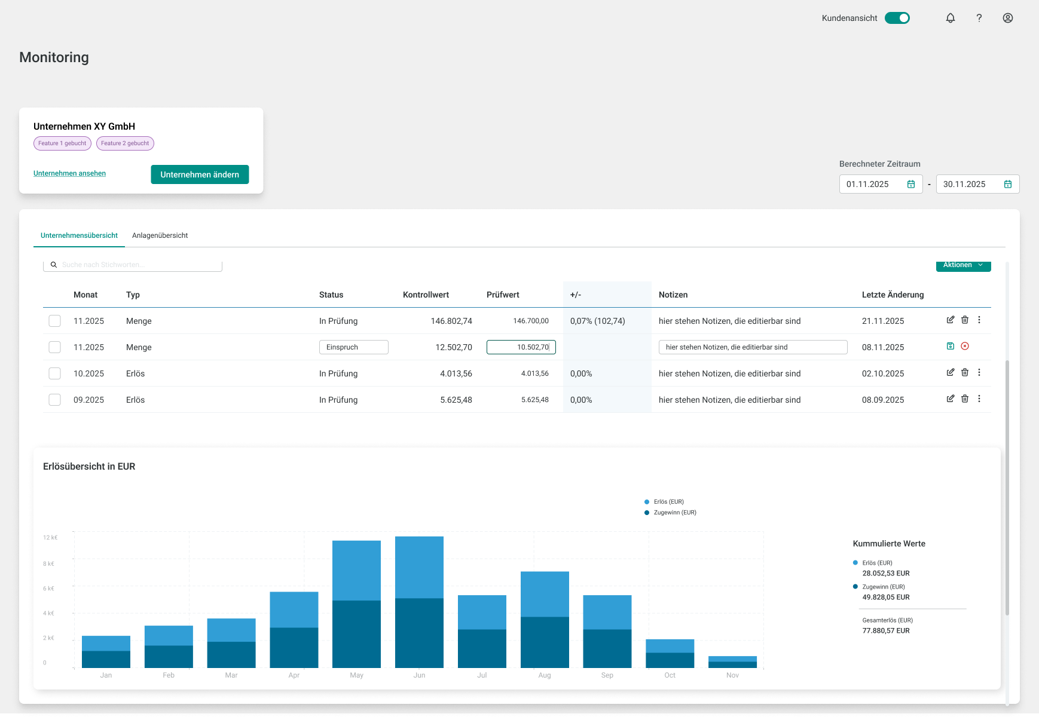Toggle the Kundenansicht switch

tap(897, 18)
